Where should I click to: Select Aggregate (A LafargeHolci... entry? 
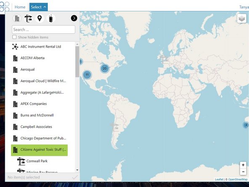click(x=42, y=92)
